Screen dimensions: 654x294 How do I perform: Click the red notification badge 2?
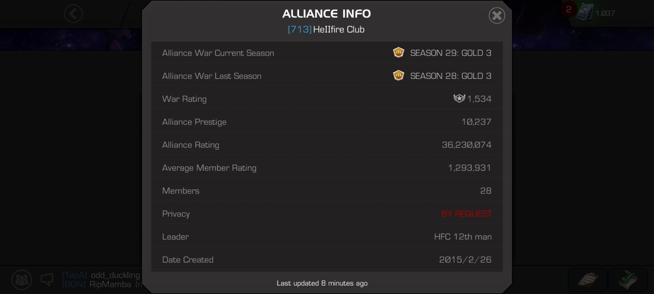(x=568, y=10)
